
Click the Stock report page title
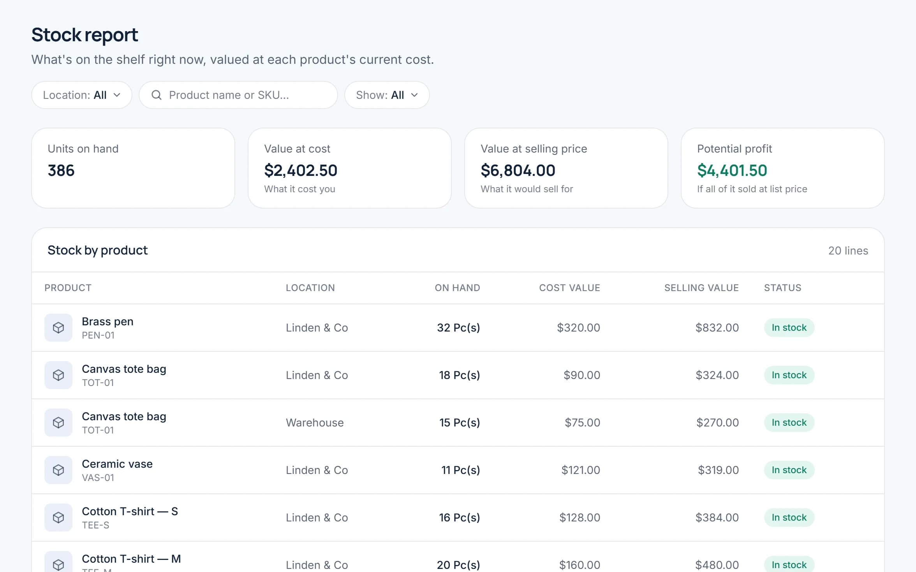pos(85,35)
